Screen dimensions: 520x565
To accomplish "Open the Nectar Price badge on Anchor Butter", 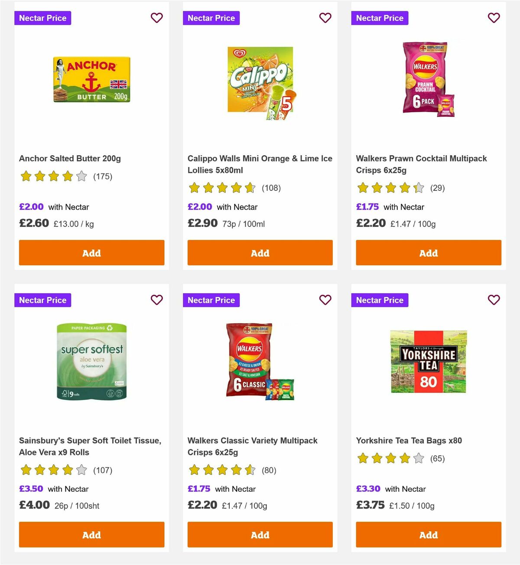I will (42, 18).
